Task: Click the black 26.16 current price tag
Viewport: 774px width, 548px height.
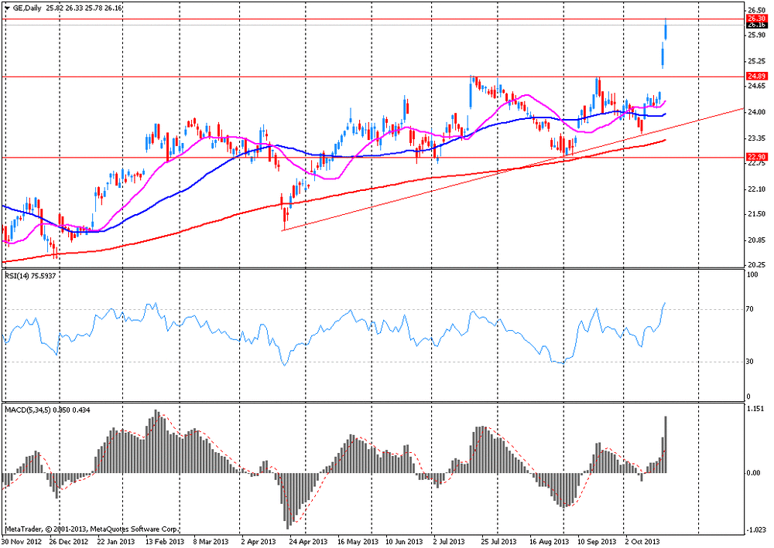Action: tap(757, 25)
